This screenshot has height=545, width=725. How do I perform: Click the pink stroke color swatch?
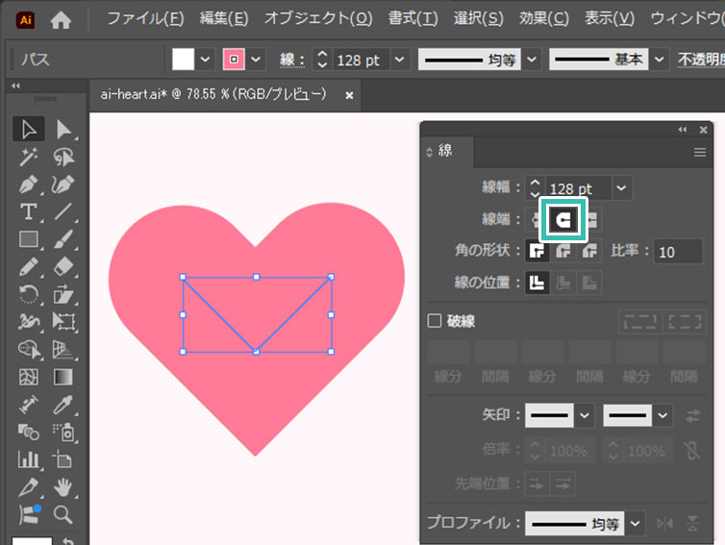click(x=234, y=60)
